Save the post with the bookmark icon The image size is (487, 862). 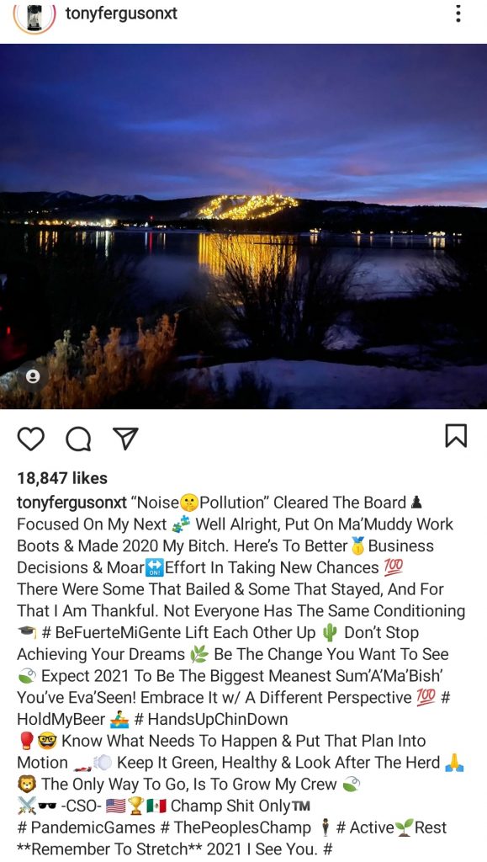click(x=456, y=437)
